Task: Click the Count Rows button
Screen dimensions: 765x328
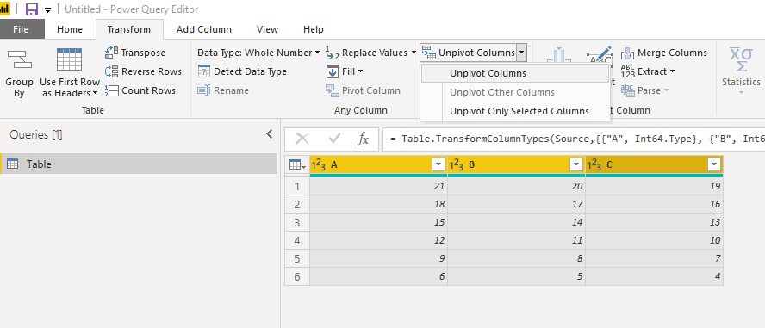Action: point(140,90)
